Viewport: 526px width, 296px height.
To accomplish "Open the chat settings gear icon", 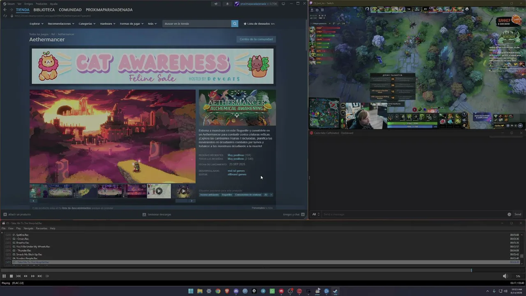I will click(509, 214).
